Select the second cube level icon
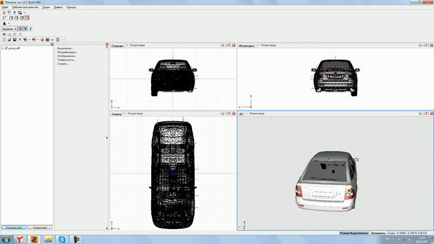This screenshot has width=434, height=244. (x=16, y=18)
